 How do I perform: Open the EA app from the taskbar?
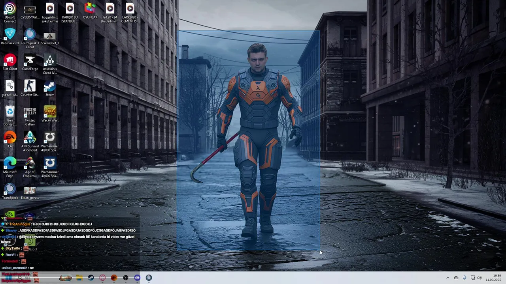pyautogui.click(x=114, y=278)
